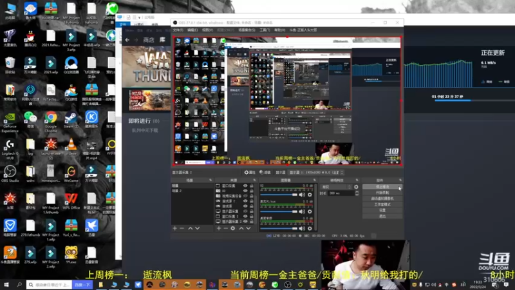The image size is (515, 290).
Task: Mute the third mixer channel speaker icon
Action: point(302,229)
